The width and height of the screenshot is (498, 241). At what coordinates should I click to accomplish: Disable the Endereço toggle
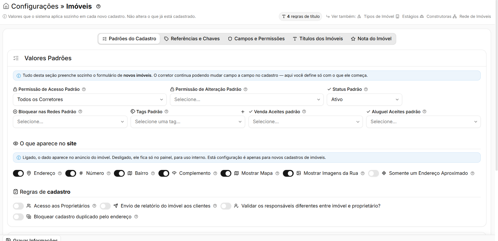click(18, 173)
